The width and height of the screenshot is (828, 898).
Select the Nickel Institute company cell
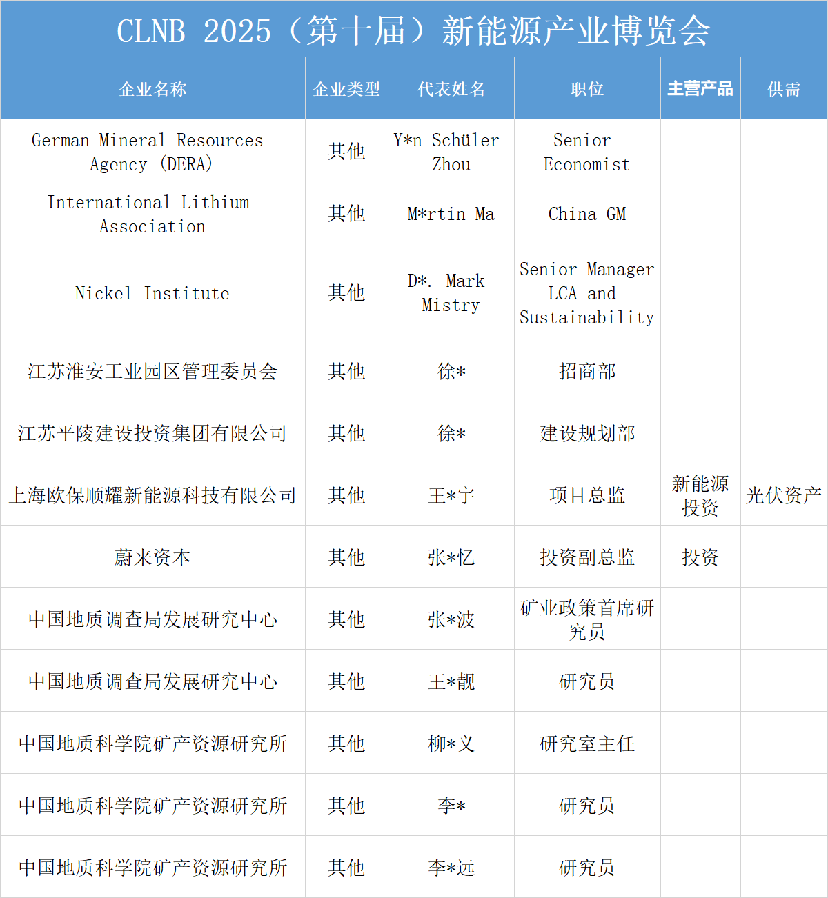pos(152,293)
